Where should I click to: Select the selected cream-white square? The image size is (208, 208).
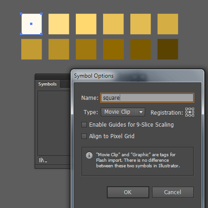point(31,24)
